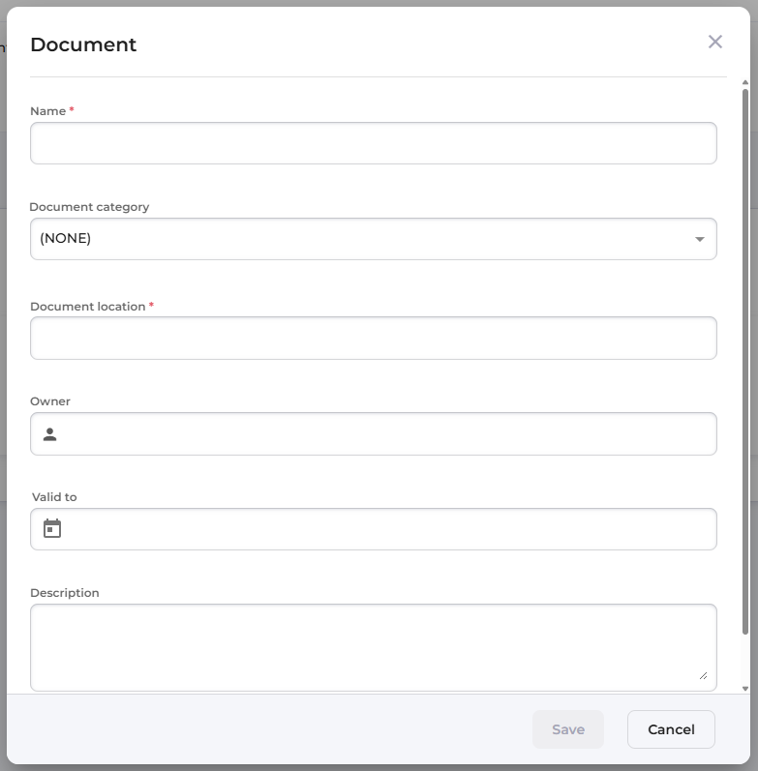The width and height of the screenshot is (758, 771).
Task: Click the Description box resize handle
Action: [x=703, y=675]
